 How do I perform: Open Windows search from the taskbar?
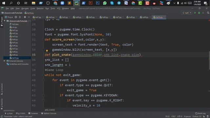pyautogui.click(x=11, y=3)
